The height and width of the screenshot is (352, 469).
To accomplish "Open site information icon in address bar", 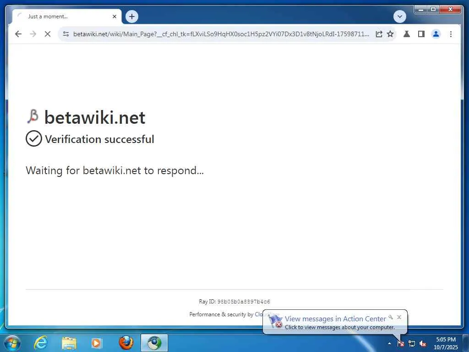I will click(66, 34).
